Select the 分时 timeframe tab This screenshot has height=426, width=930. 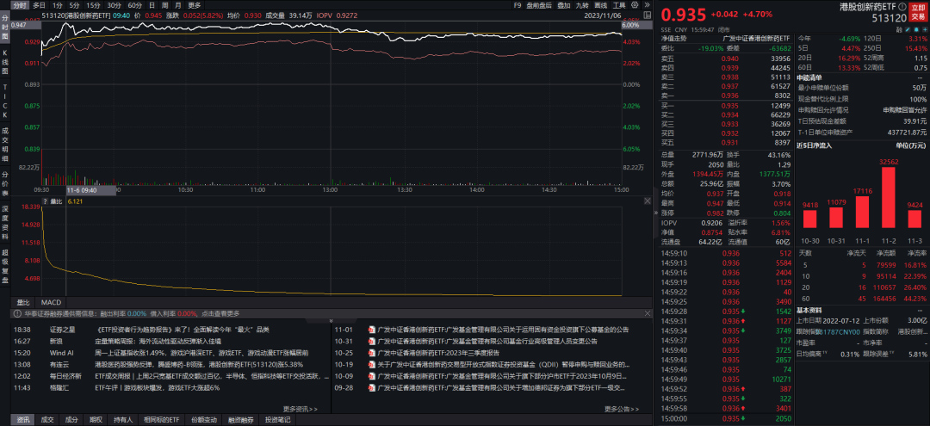pos(20,5)
